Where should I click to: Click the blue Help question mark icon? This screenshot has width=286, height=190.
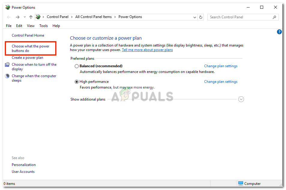point(279,32)
